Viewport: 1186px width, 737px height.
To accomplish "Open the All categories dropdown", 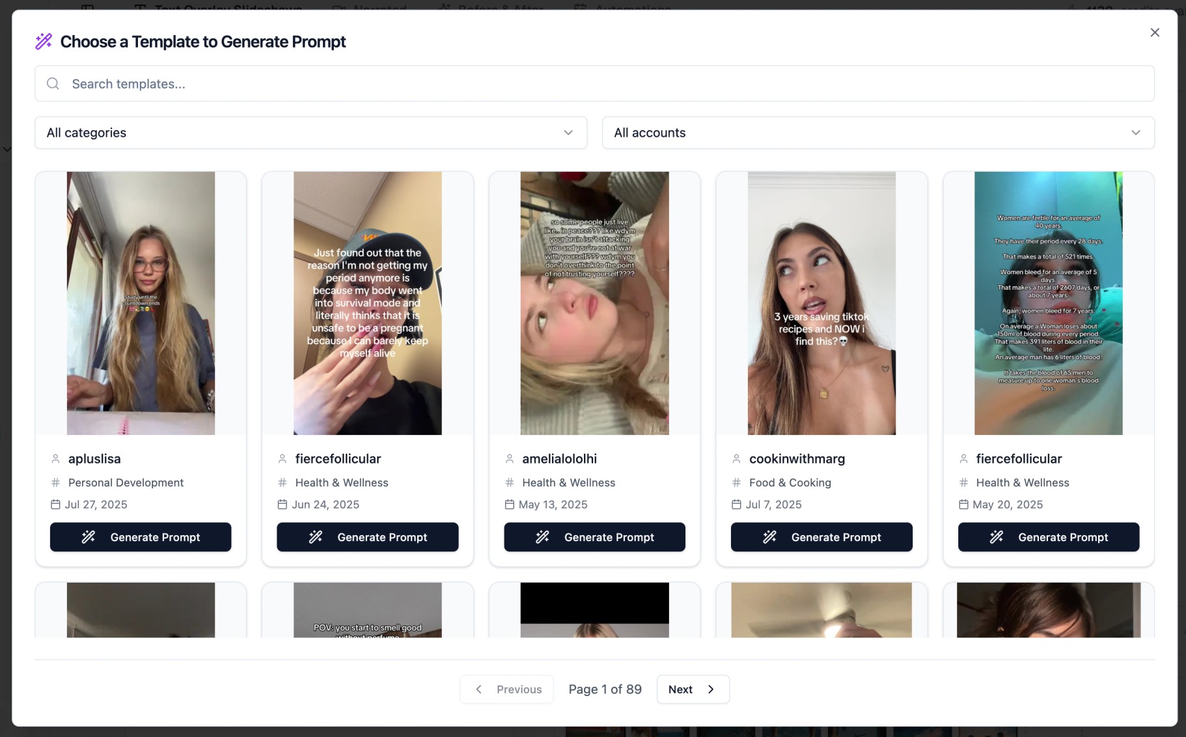I will pyautogui.click(x=310, y=133).
